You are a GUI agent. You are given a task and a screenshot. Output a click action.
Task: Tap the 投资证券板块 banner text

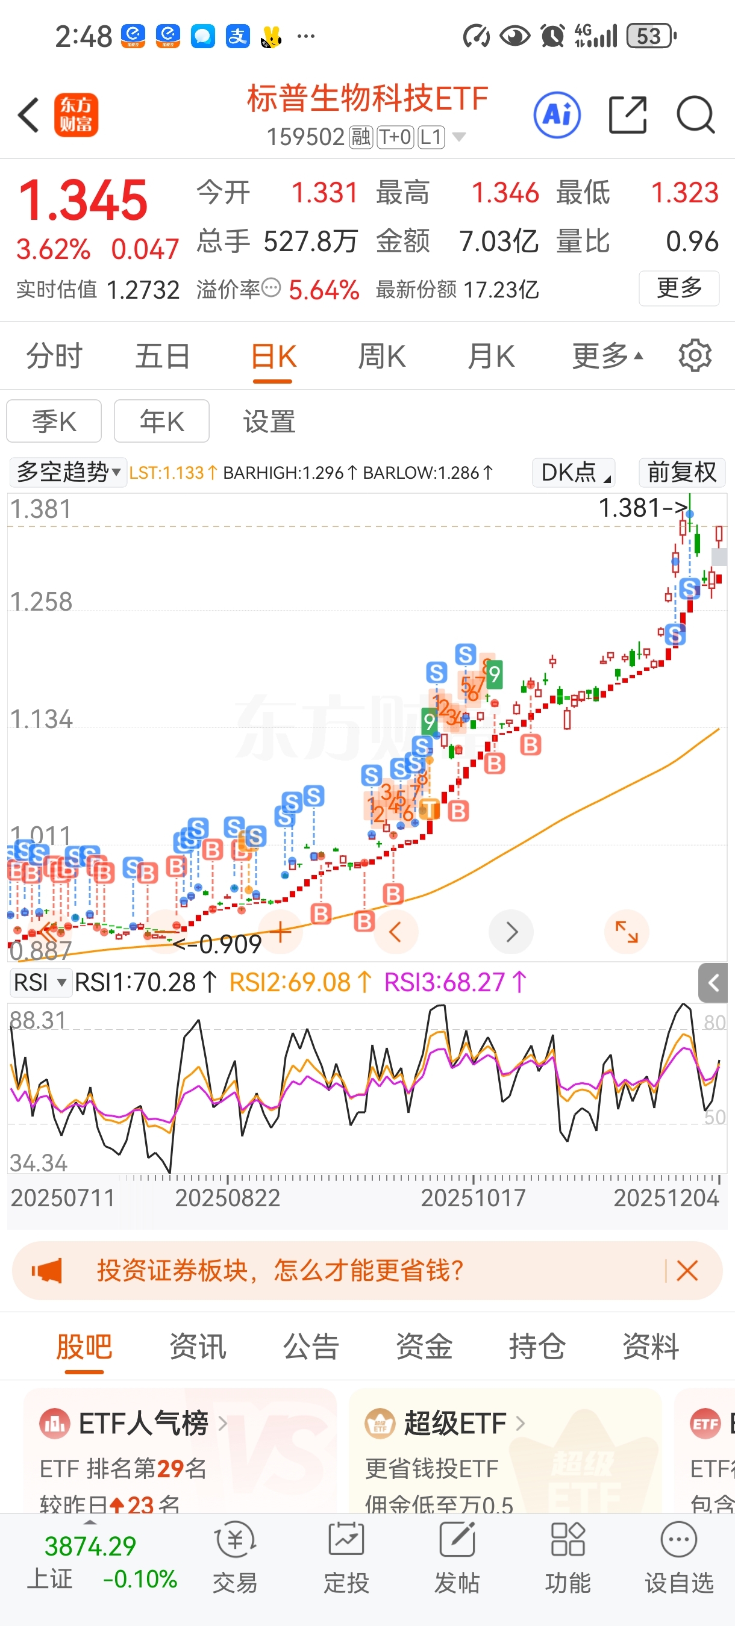[x=280, y=1271]
